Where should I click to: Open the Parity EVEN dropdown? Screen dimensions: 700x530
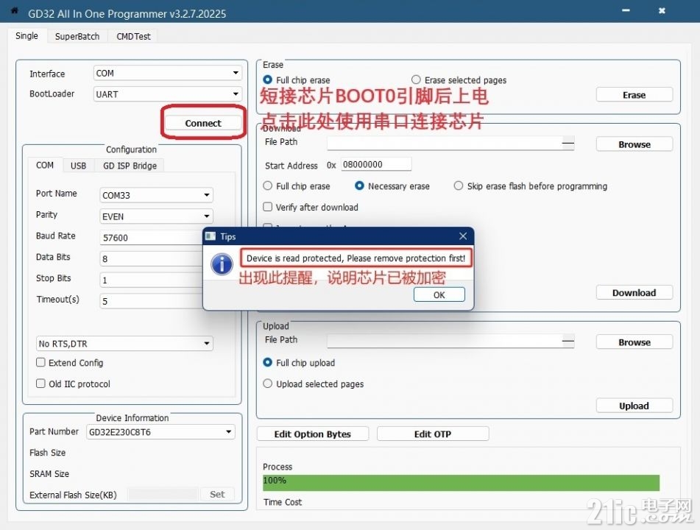156,216
